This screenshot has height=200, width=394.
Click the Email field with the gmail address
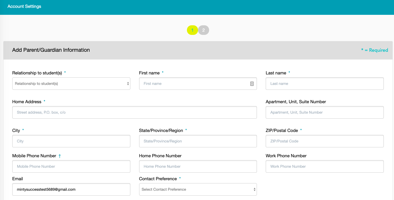71,189
